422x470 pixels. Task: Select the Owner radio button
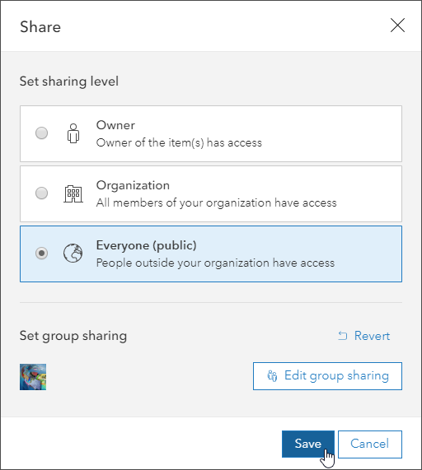tap(41, 133)
